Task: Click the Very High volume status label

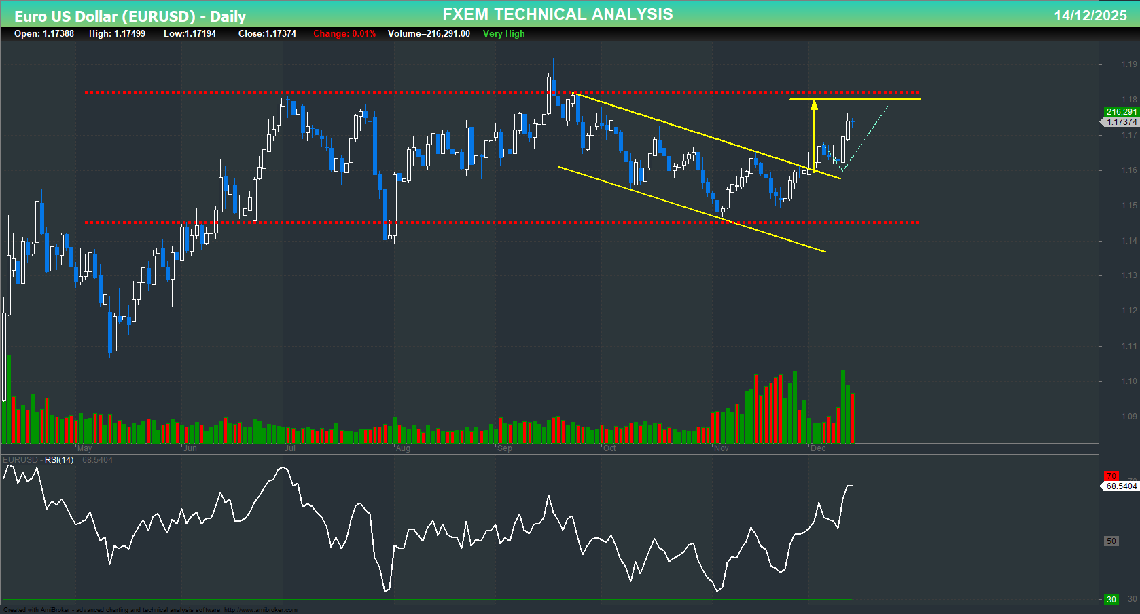Action: pos(503,33)
